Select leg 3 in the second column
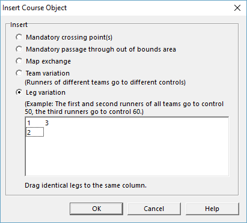The height and width of the screenshot is (223, 247). [x=47, y=123]
